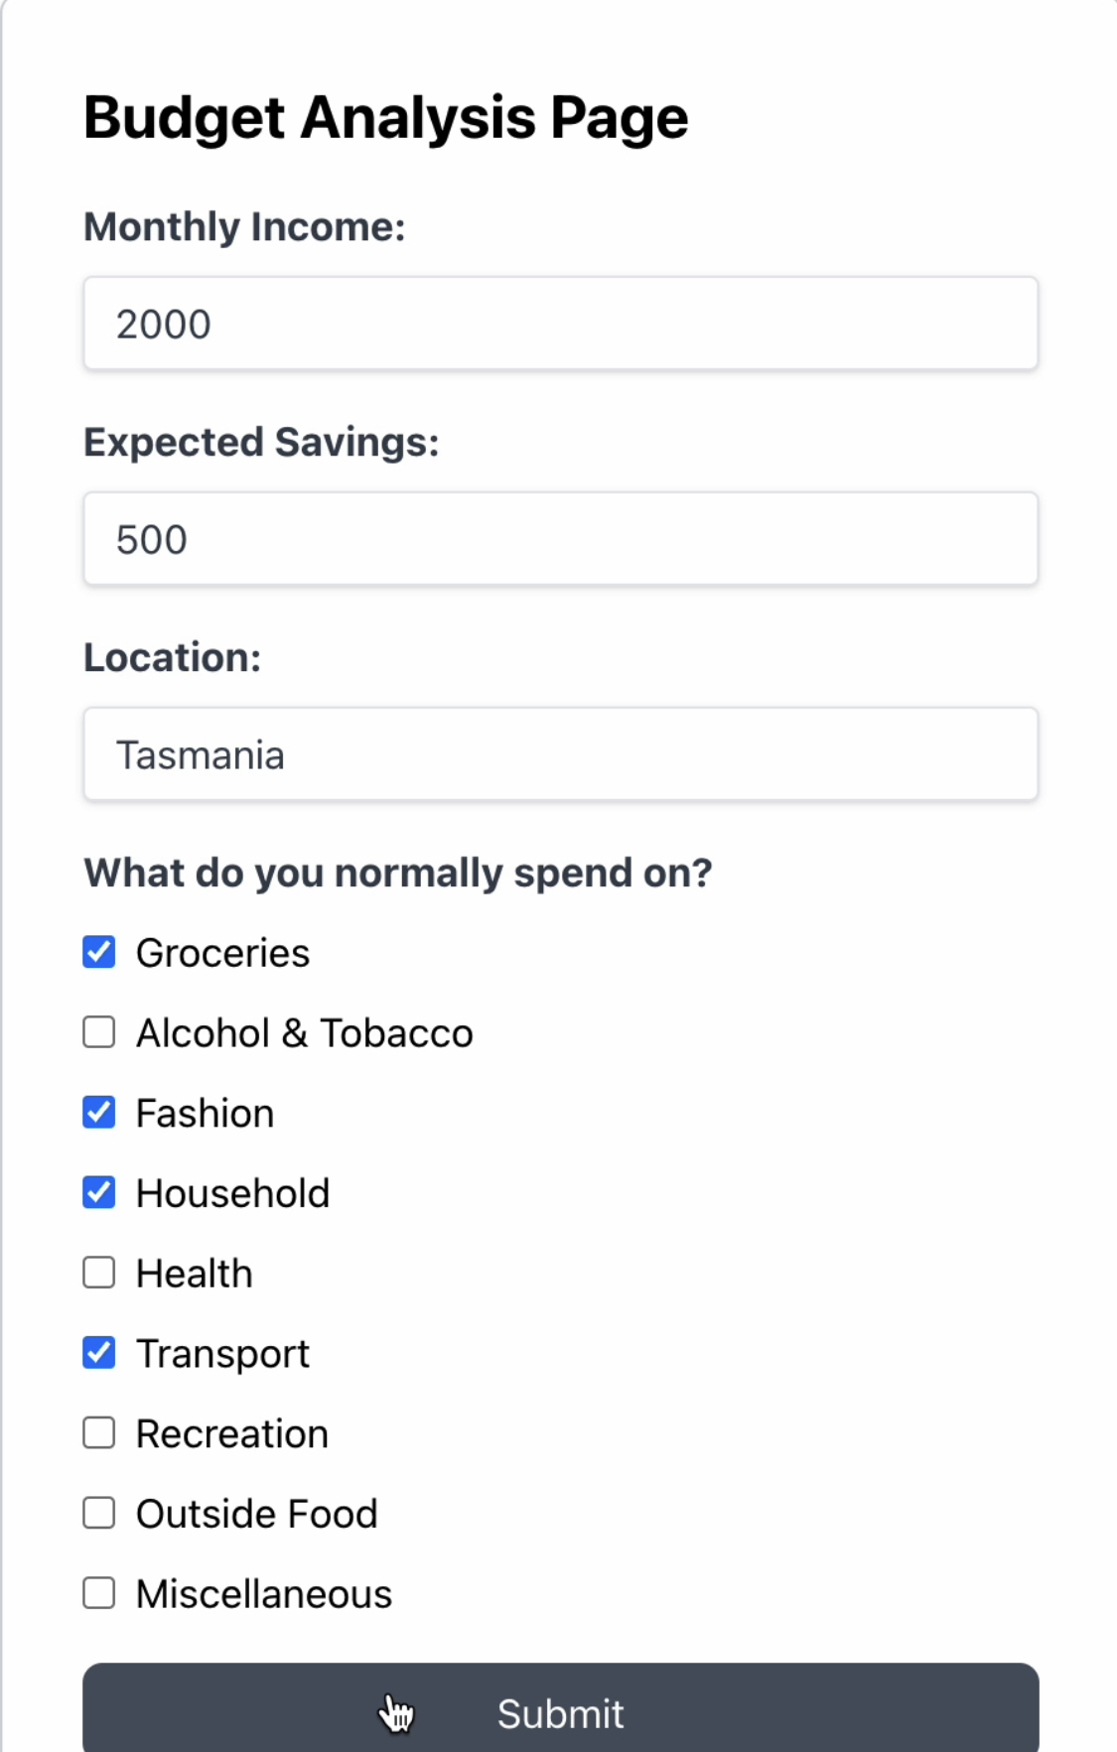Check the Recreation checkbox
Screen dimensions: 1117x1752
[x=99, y=1433]
